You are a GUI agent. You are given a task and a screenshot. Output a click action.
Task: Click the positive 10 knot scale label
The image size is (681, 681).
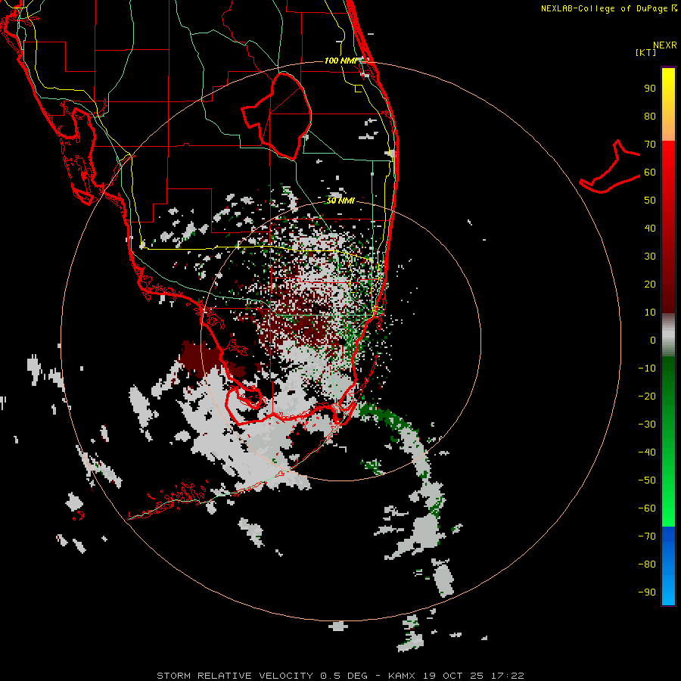pos(650,313)
